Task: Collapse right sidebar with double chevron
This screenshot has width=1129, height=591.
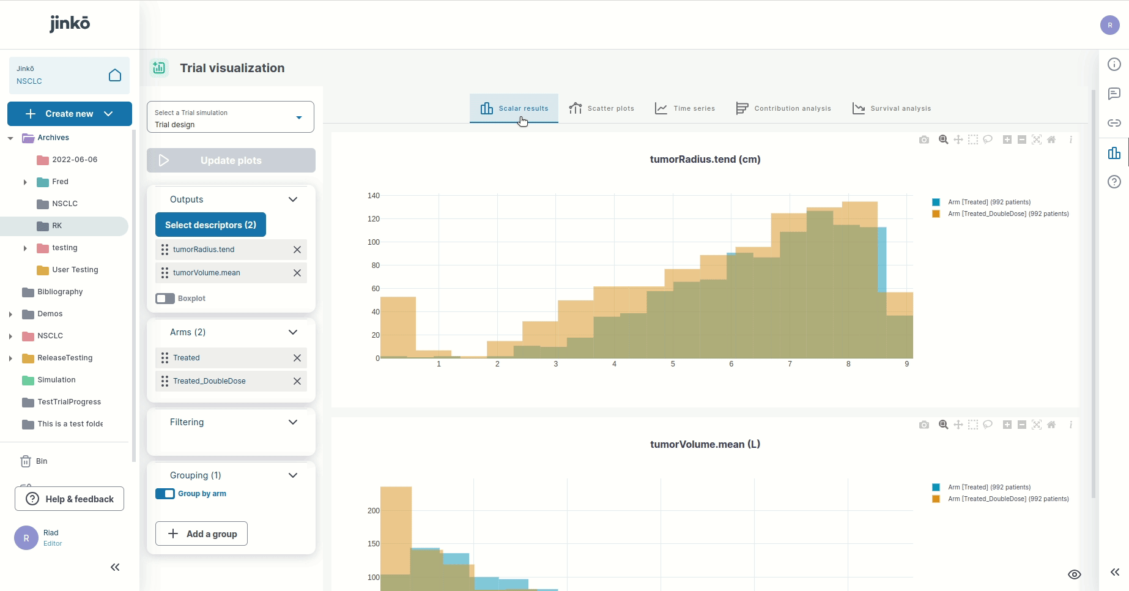Action: 1114,572
